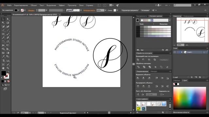Click the GPU rocket icon

point(117,5)
